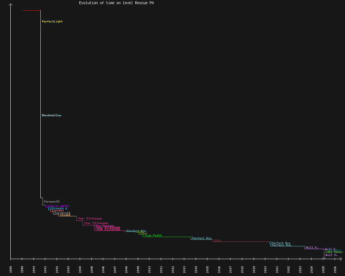The image size is (345, 276).
Task: Click the Big Bossman label
Action: [105, 226]
